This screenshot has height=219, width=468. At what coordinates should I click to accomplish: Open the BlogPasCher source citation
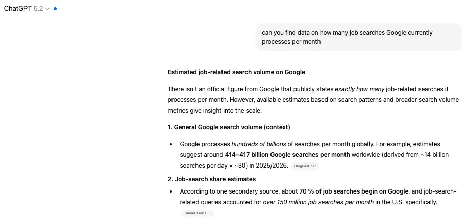(306, 166)
